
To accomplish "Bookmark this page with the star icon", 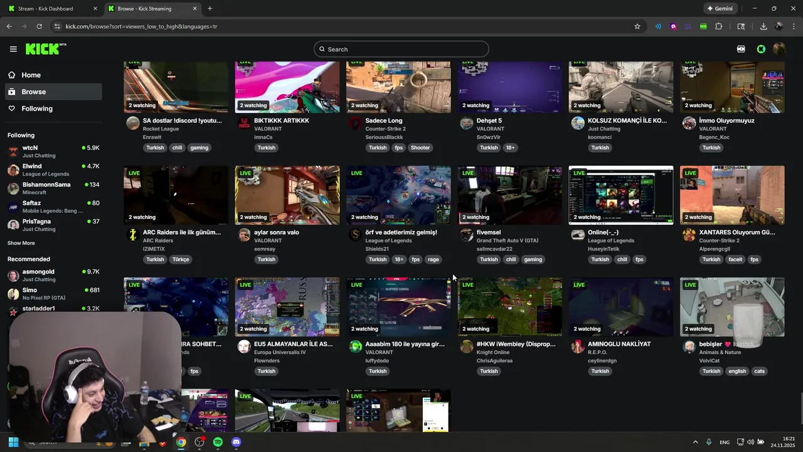I will pyautogui.click(x=637, y=26).
